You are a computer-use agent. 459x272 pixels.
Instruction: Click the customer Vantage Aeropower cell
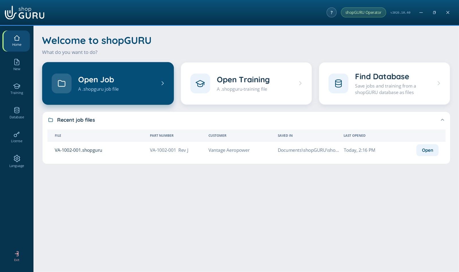(229, 150)
